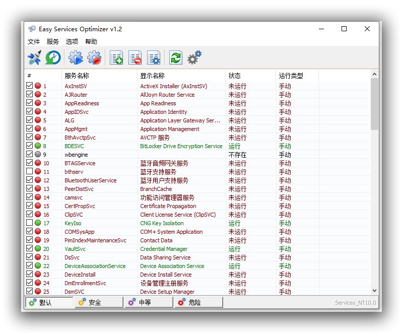The image size is (403, 333).
Task: Click Application Layer Gateway display name
Action: [180, 120]
